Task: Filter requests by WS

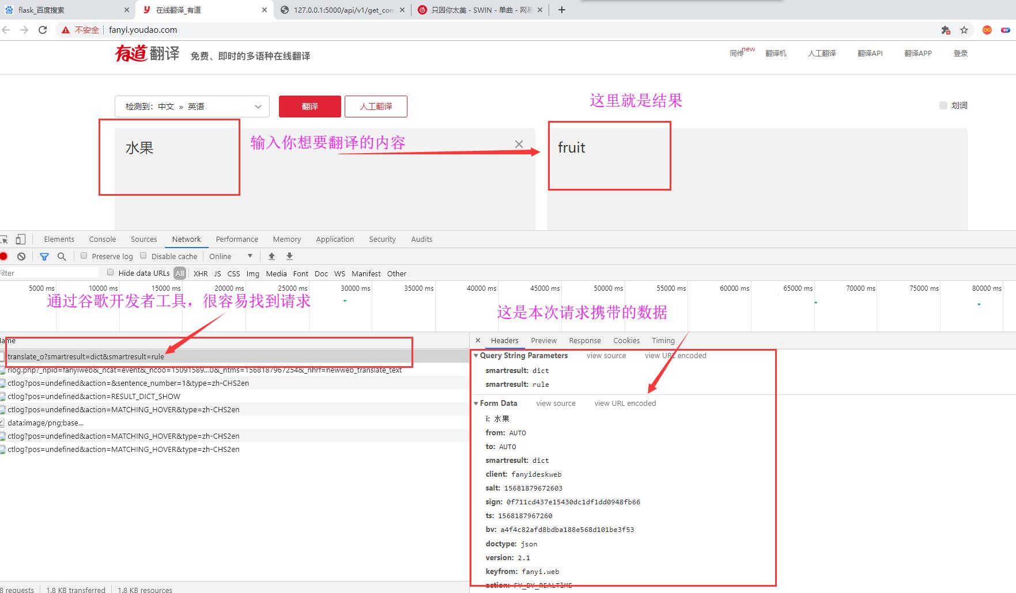Action: coord(339,273)
